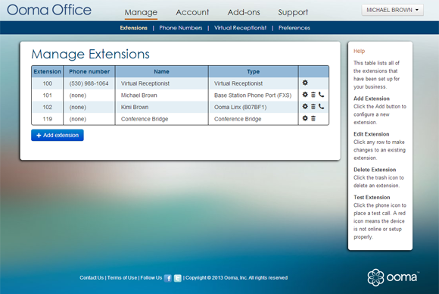Open the Account menu
Image resolution: width=439 pixels, height=294 pixels.
point(192,12)
